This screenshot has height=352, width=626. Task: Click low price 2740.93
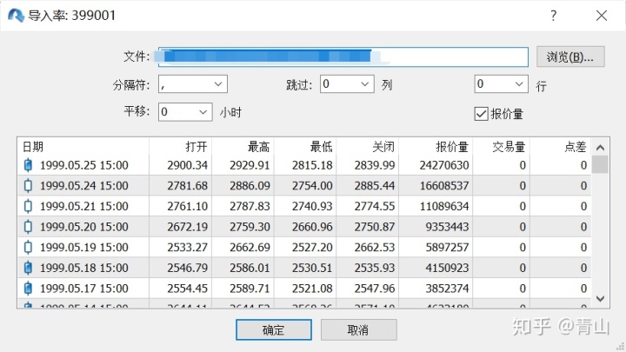pyautogui.click(x=312, y=206)
